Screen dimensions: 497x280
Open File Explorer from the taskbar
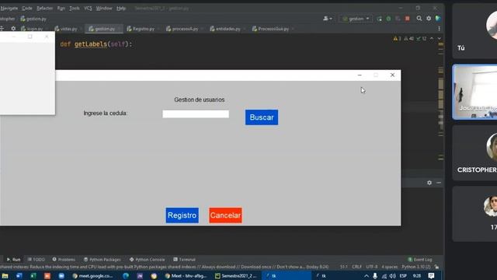pos(5,276)
